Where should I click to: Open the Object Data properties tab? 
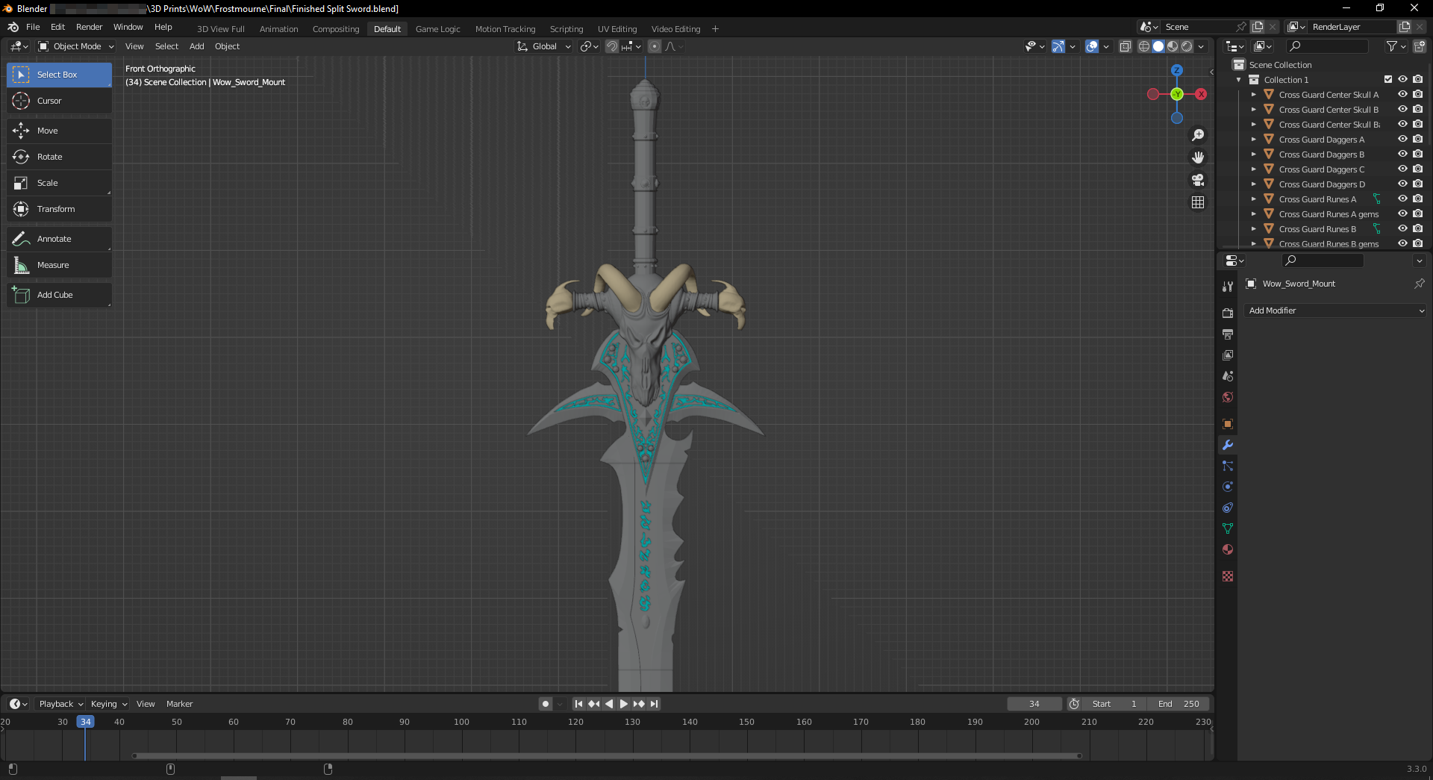[1228, 528]
